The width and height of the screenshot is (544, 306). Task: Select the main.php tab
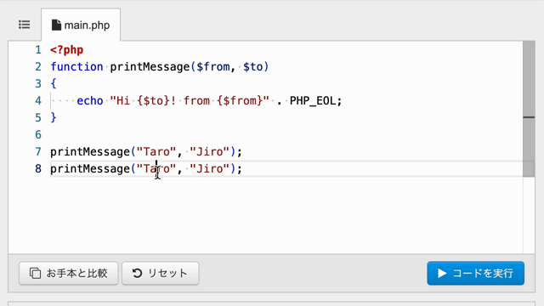81,25
